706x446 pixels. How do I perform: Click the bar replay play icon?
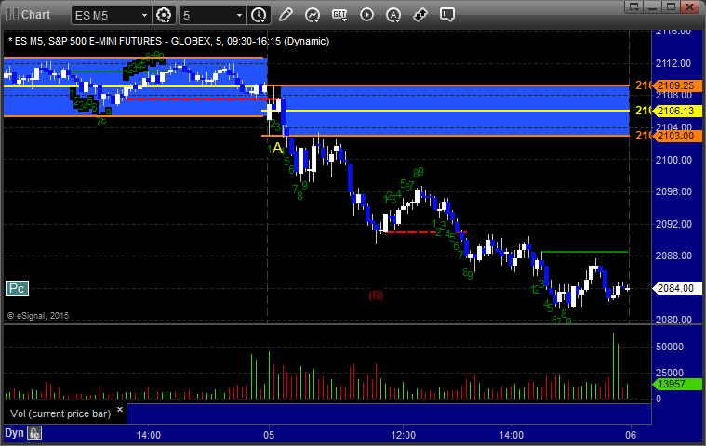(366, 15)
